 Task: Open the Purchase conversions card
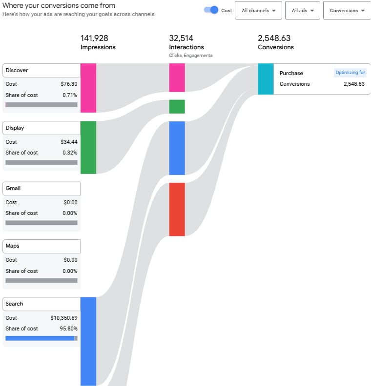click(322, 79)
